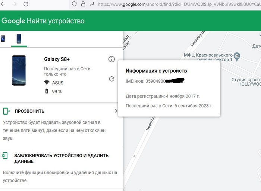Viewport: 261px width, 191px height.
Task: Click the ПРОЗВОНИТЬ ring device button
Action: coord(29,111)
